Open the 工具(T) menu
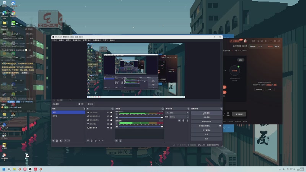 pos(106,41)
